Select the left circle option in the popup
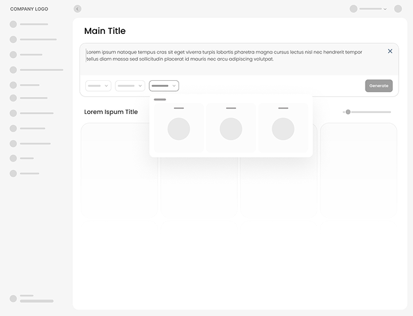 (x=178, y=128)
